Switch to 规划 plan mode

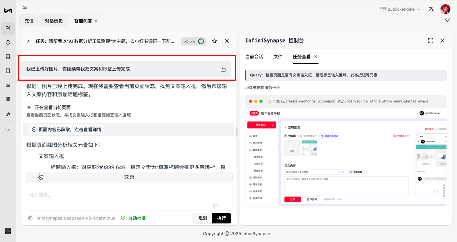[x=202, y=218]
